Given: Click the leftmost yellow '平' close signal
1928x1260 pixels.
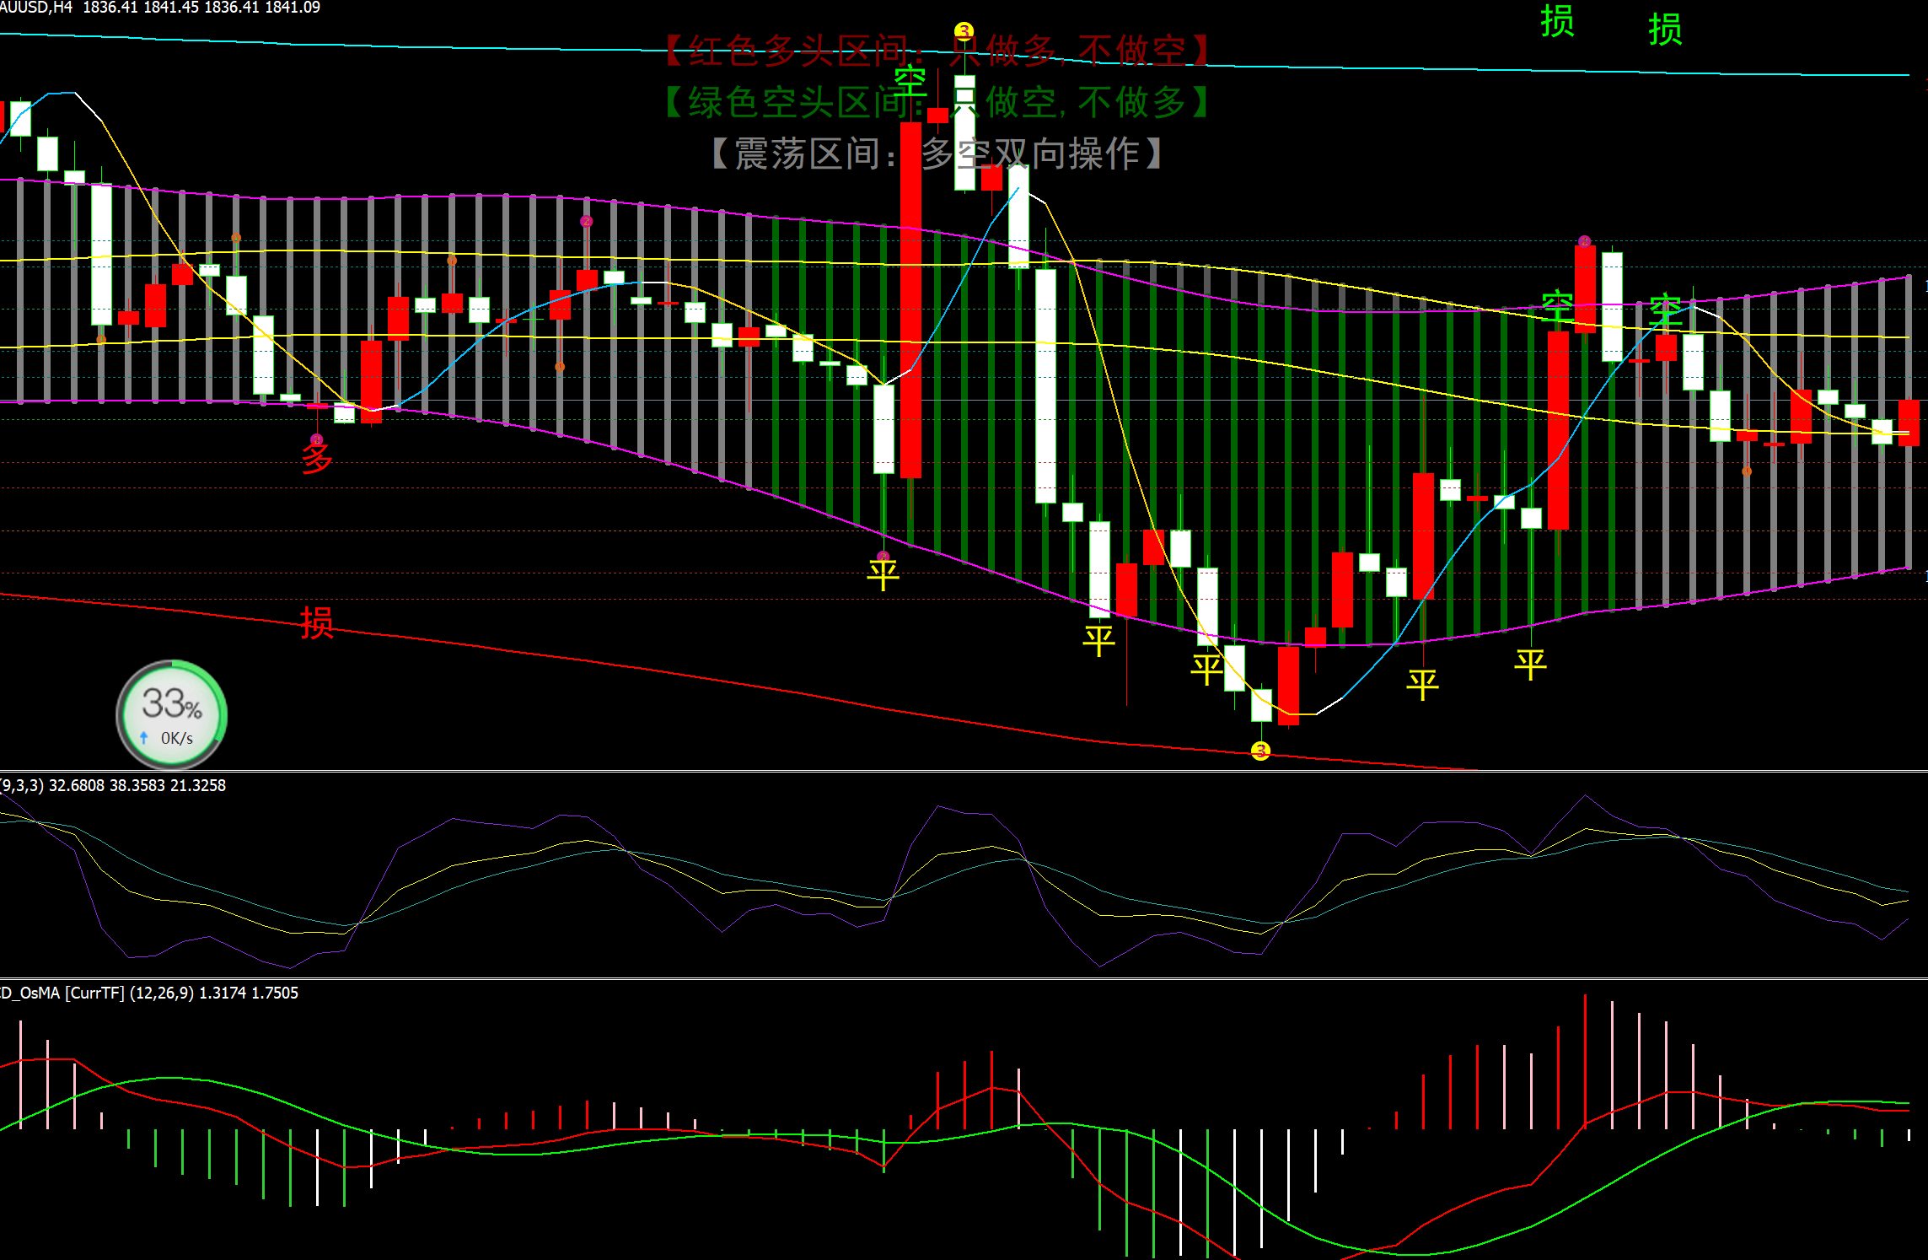Looking at the screenshot, I should 883,575.
